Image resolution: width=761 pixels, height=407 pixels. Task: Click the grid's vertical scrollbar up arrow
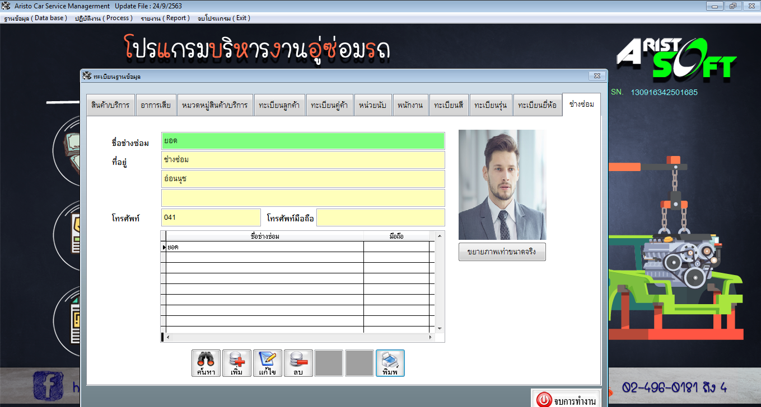pyautogui.click(x=440, y=235)
